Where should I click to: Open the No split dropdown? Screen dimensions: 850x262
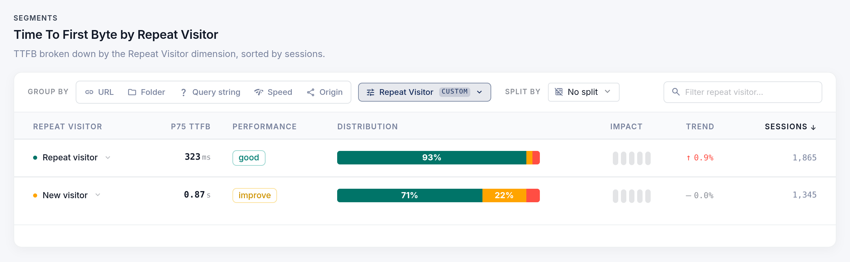[583, 92]
